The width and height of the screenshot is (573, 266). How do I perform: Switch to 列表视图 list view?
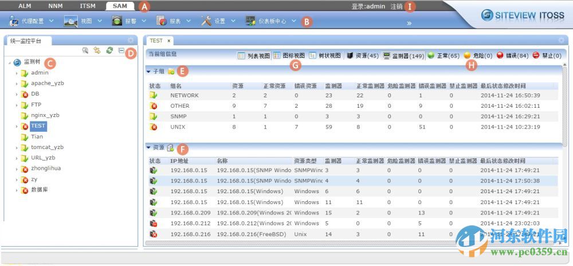pyautogui.click(x=254, y=56)
